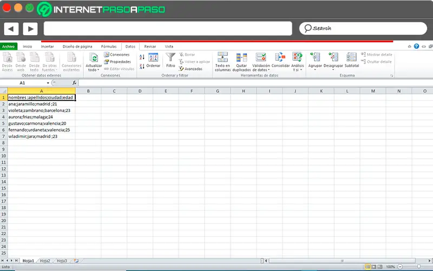Select sheet tab Hoja3
The width and height of the screenshot is (433, 271).
pyautogui.click(x=62, y=261)
